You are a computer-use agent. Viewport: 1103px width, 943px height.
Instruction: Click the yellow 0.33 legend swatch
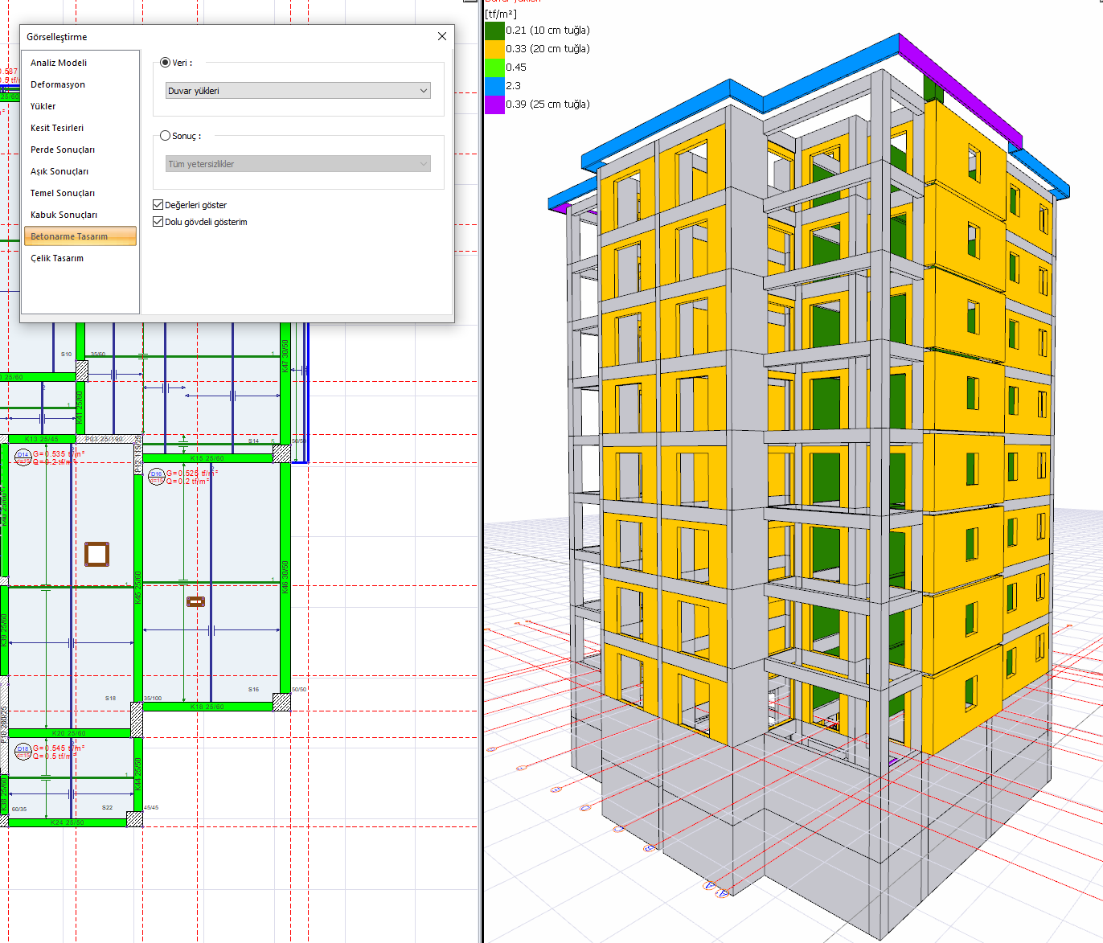(494, 49)
